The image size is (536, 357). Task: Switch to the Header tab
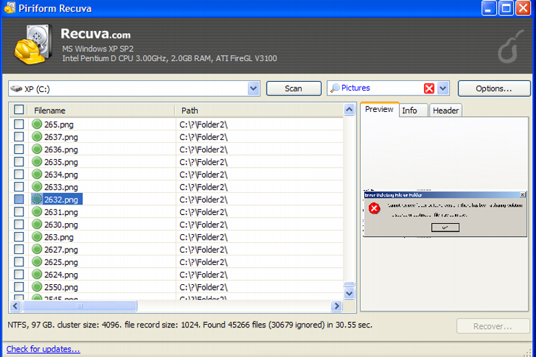pos(446,111)
